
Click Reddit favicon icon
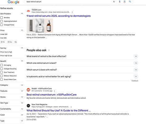pos(28,90)
